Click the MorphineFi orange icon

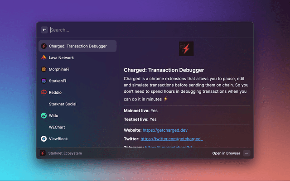point(43,69)
